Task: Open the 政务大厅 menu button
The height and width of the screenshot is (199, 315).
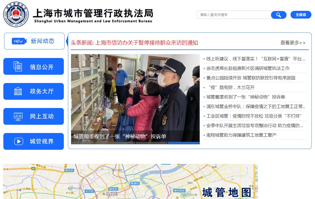Action: (33, 91)
